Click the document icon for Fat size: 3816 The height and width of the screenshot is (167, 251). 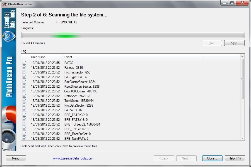[24, 67]
